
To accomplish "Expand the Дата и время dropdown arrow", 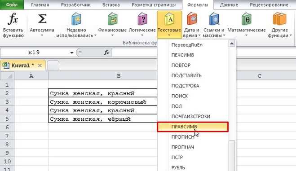I will coord(199,35).
